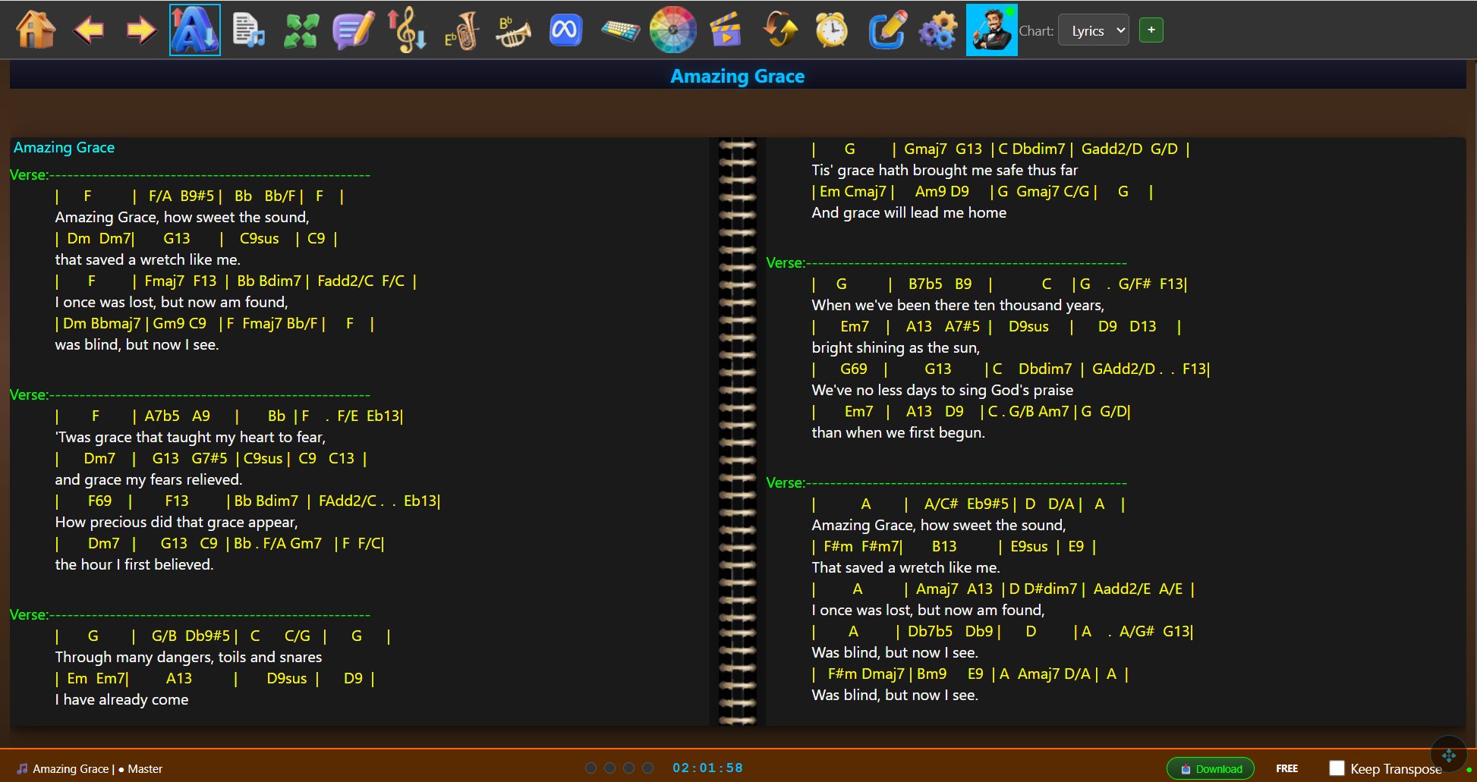The width and height of the screenshot is (1477, 782).
Task: Click the conductor avatar icon
Action: [x=991, y=30]
